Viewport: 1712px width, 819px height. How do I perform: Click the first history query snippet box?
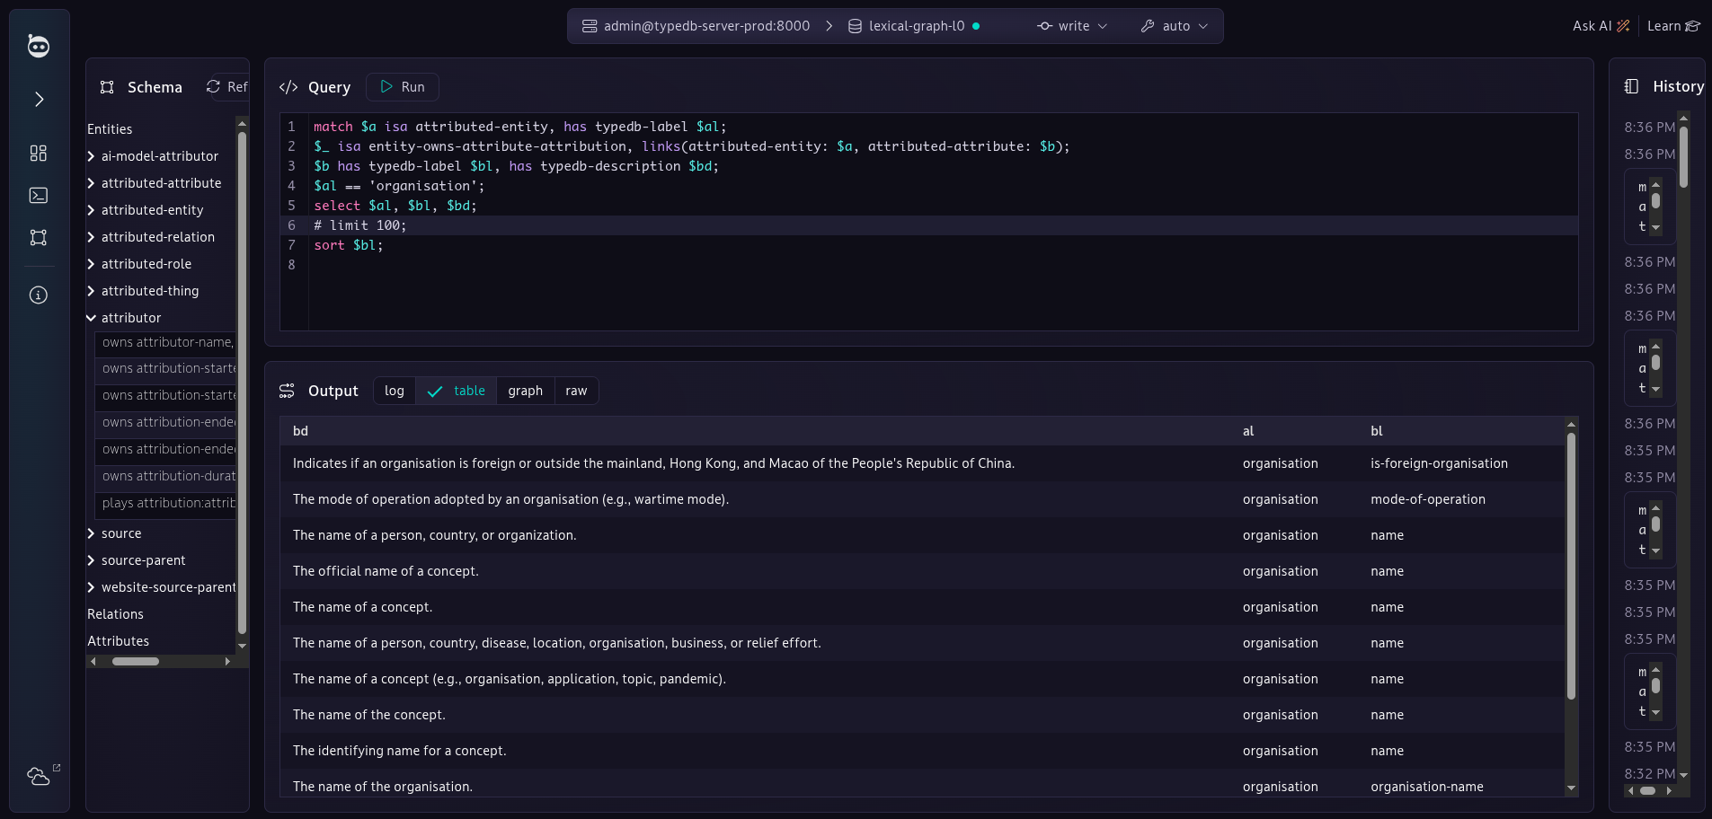pos(1649,207)
